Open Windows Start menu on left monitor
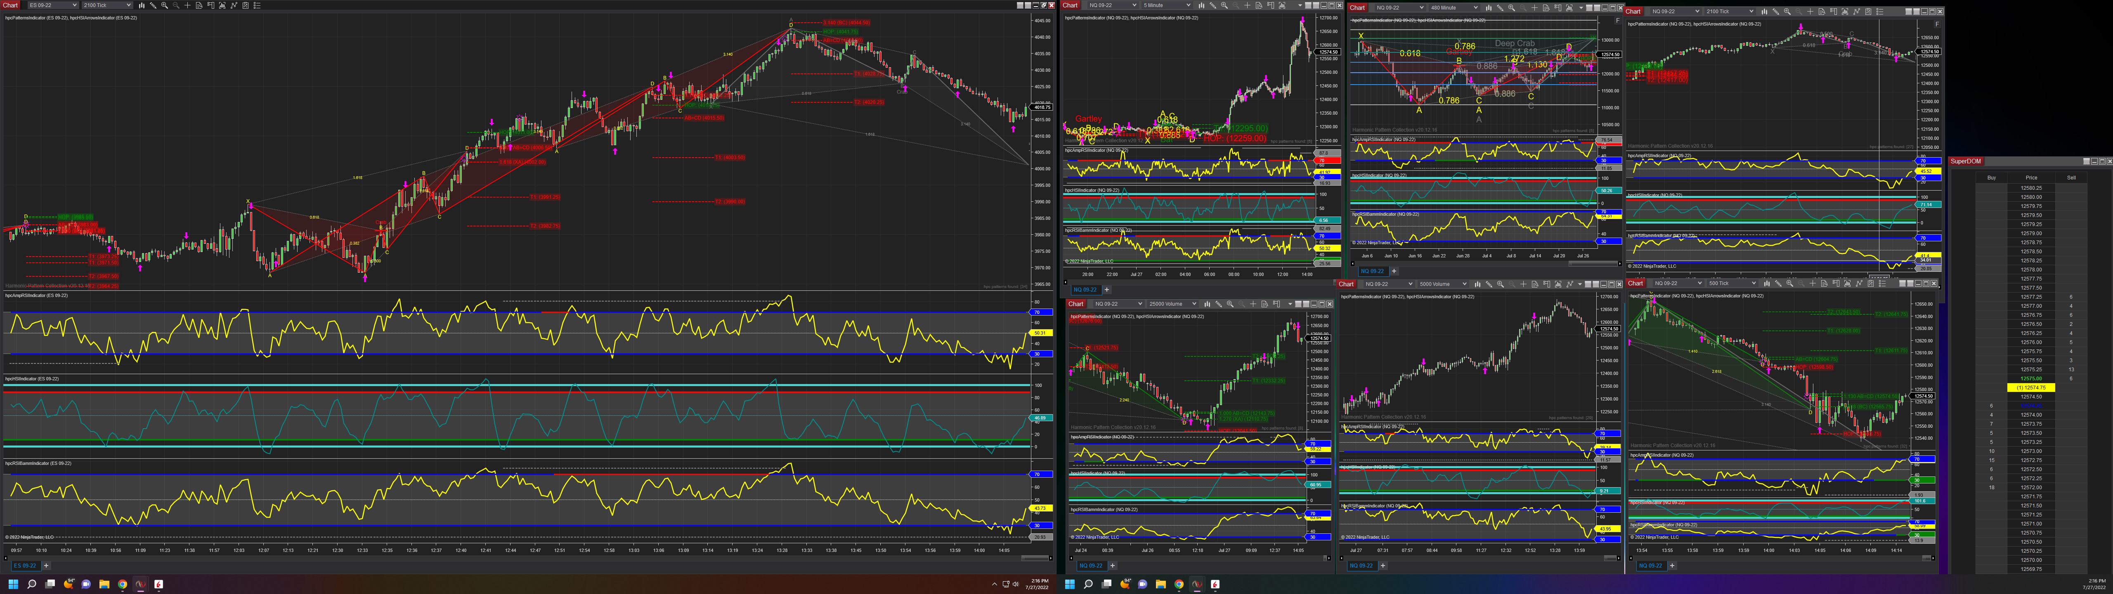2113x594 pixels. click(x=12, y=584)
